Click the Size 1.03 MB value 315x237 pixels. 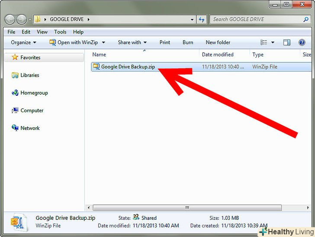pos(230,218)
